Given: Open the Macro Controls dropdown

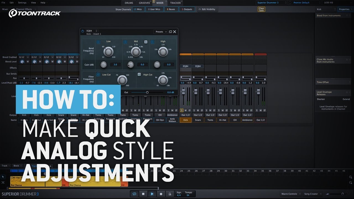Looking at the screenshot, I should [x=290, y=194].
